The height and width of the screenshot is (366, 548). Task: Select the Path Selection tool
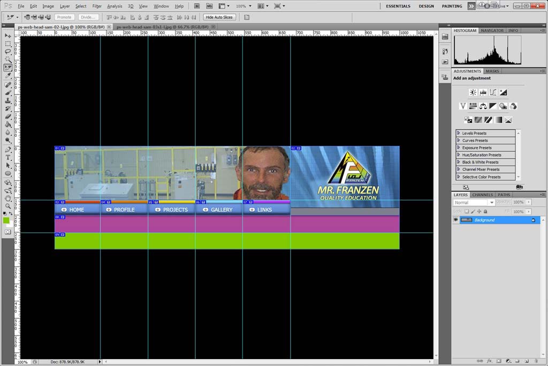pos(7,166)
